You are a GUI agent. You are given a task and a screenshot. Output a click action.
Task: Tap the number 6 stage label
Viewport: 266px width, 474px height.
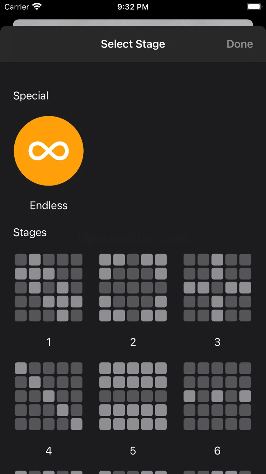[217, 451]
